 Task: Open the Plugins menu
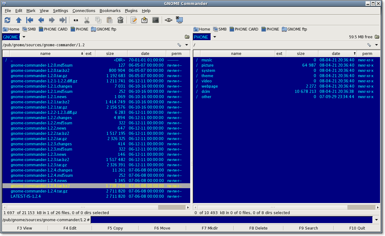(x=131, y=11)
